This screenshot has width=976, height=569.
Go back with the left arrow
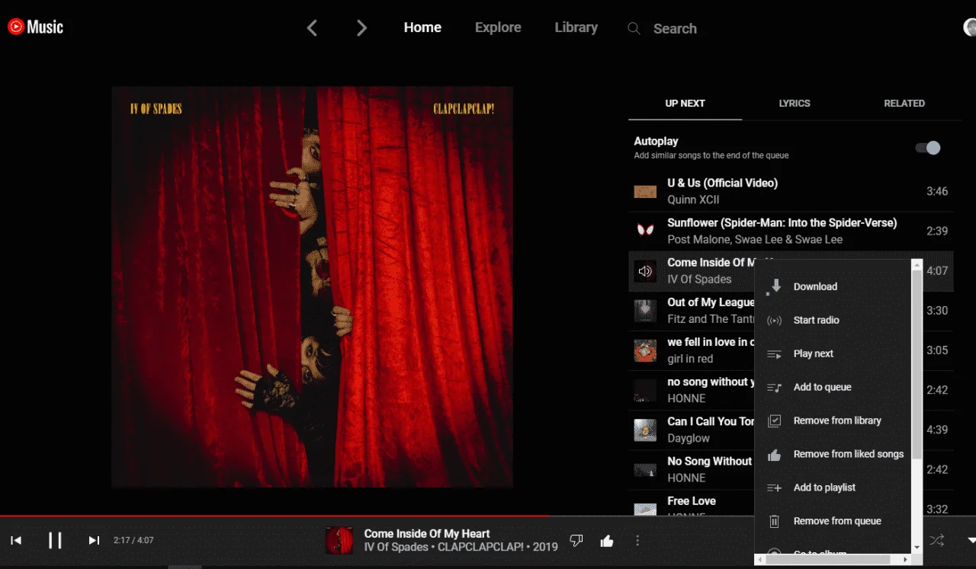click(311, 28)
